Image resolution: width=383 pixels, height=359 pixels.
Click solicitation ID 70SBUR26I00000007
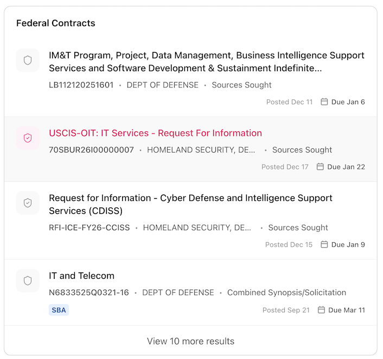coord(91,150)
